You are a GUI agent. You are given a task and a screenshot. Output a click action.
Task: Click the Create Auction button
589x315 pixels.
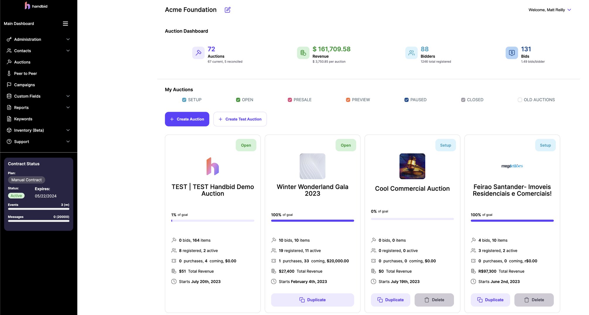(187, 119)
